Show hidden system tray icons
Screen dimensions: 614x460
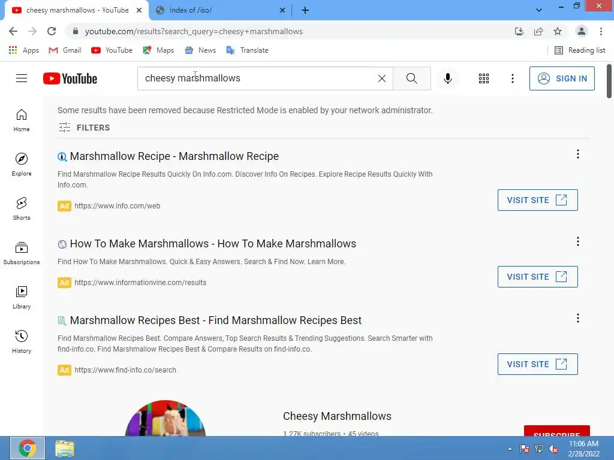[510, 449]
